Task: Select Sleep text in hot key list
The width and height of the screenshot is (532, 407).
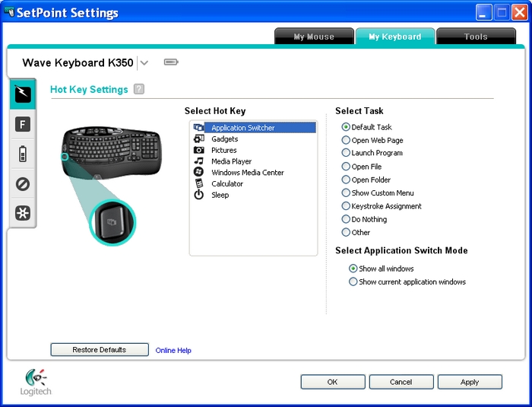Action: point(220,195)
